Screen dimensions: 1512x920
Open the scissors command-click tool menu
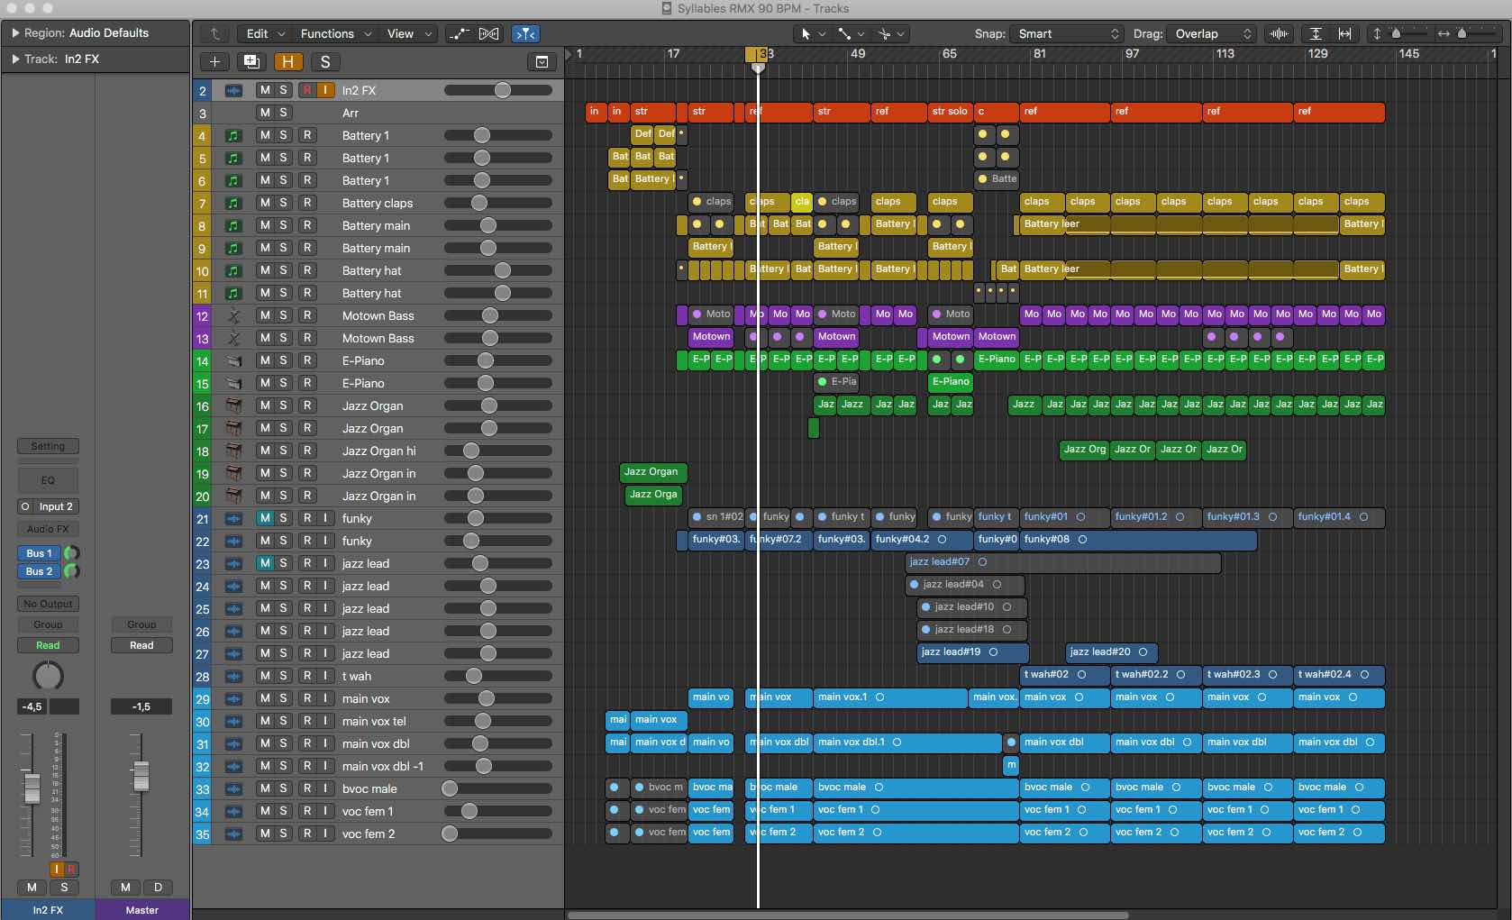(891, 33)
